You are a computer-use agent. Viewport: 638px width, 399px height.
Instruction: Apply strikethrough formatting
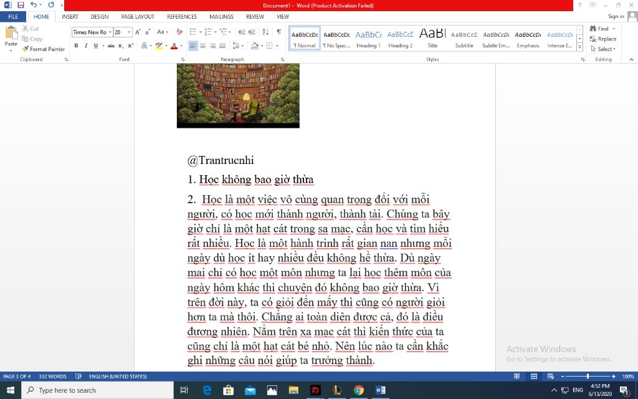[x=111, y=46]
